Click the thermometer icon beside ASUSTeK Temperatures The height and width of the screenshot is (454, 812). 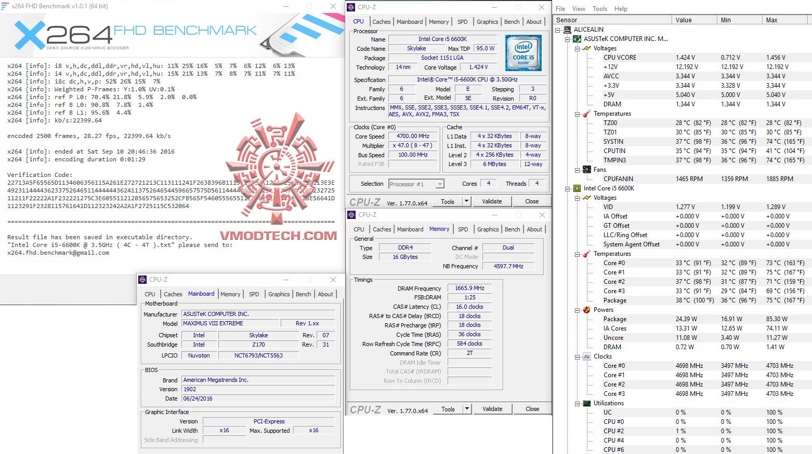[x=587, y=114]
